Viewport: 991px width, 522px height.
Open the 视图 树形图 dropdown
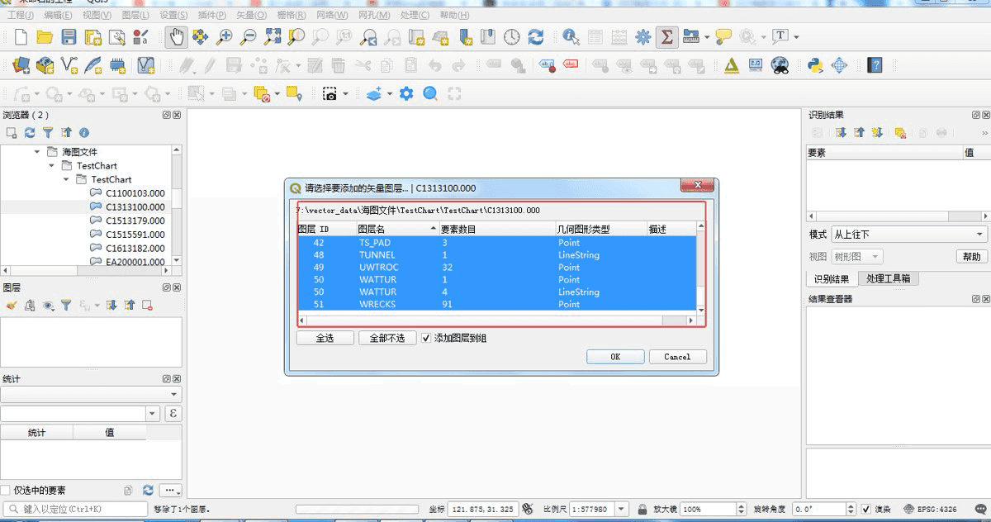pyautogui.click(x=856, y=257)
